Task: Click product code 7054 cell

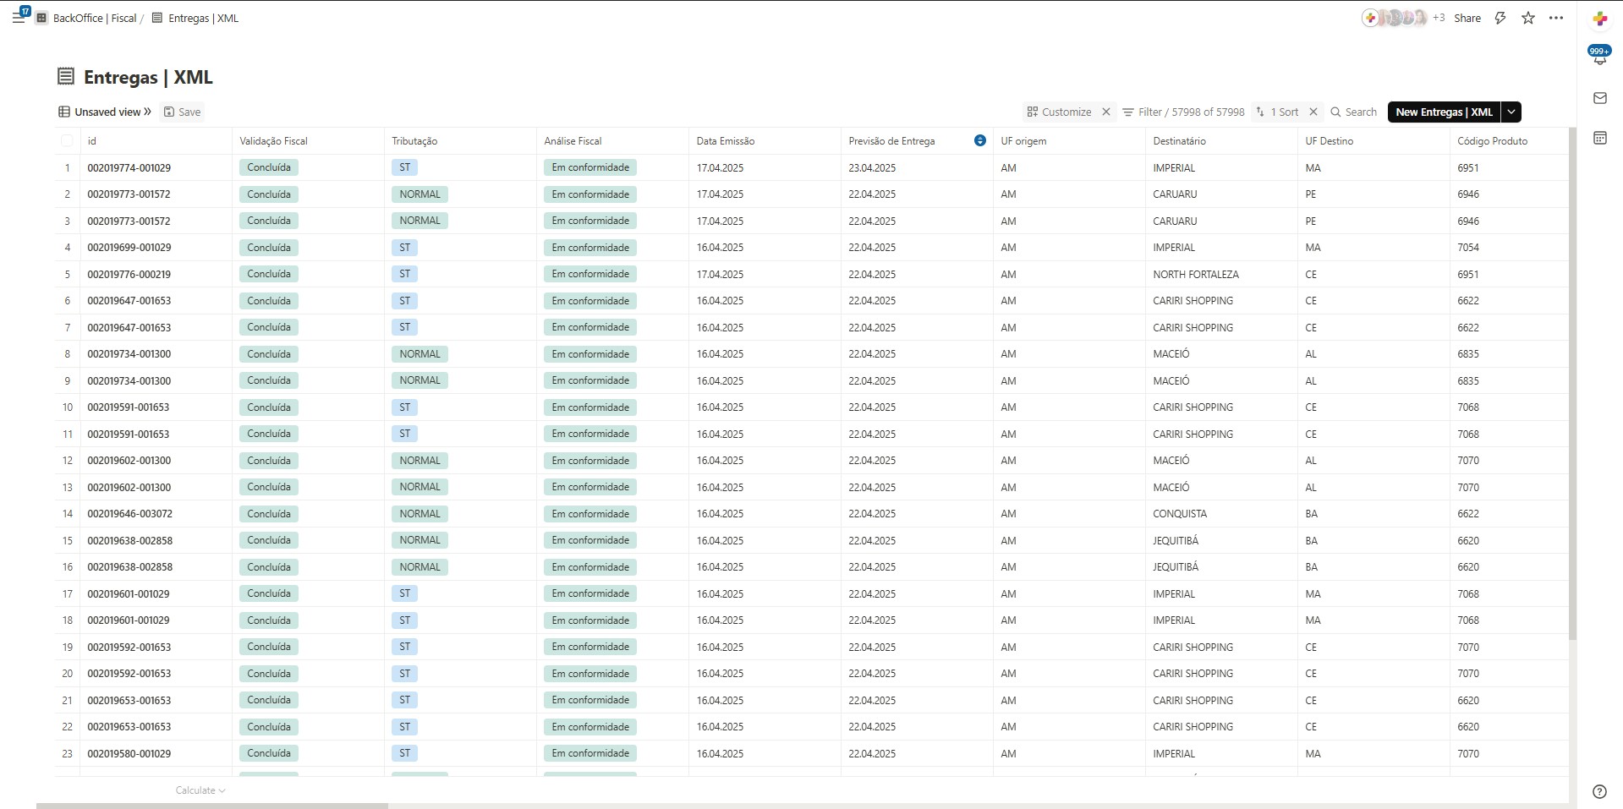Action: 1509,248
